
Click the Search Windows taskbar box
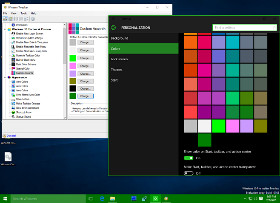point(48,199)
